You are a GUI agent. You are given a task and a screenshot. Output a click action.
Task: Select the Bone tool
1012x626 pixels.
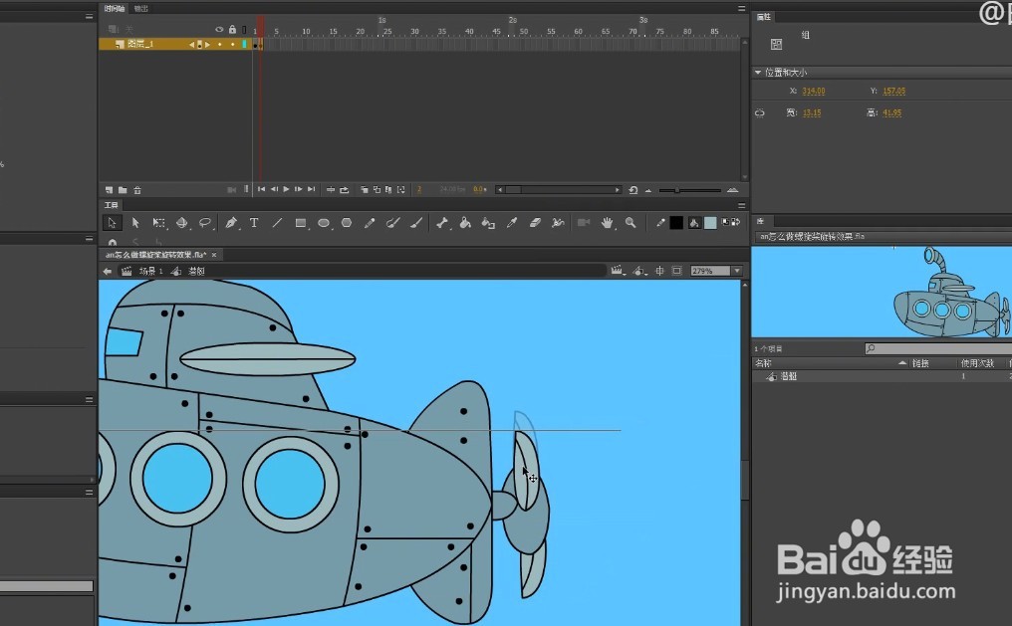click(x=442, y=222)
